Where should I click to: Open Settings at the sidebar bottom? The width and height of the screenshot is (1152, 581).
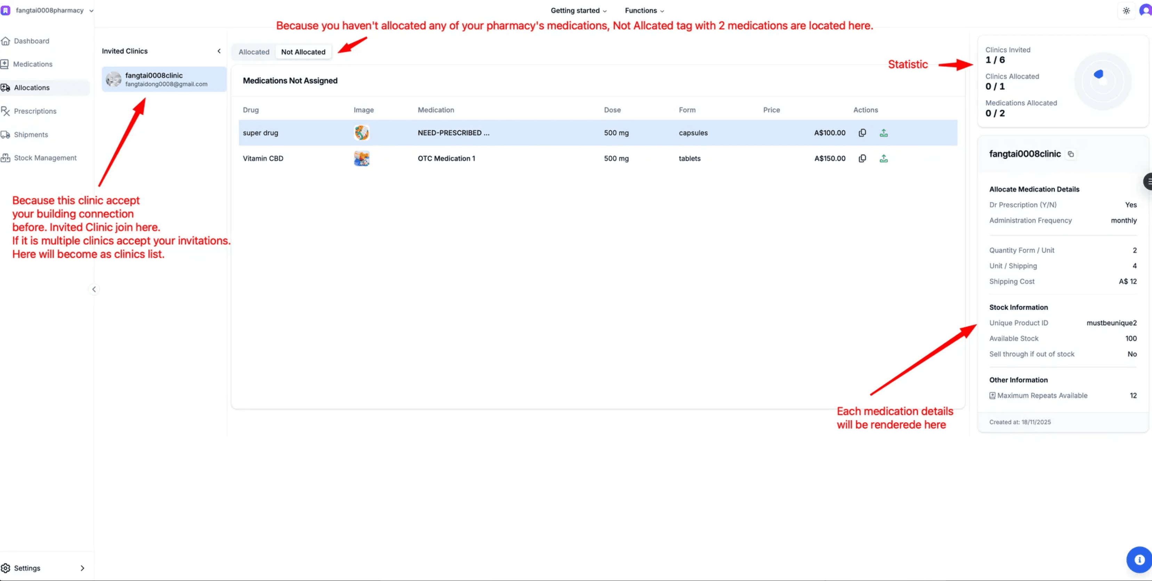pyautogui.click(x=27, y=567)
